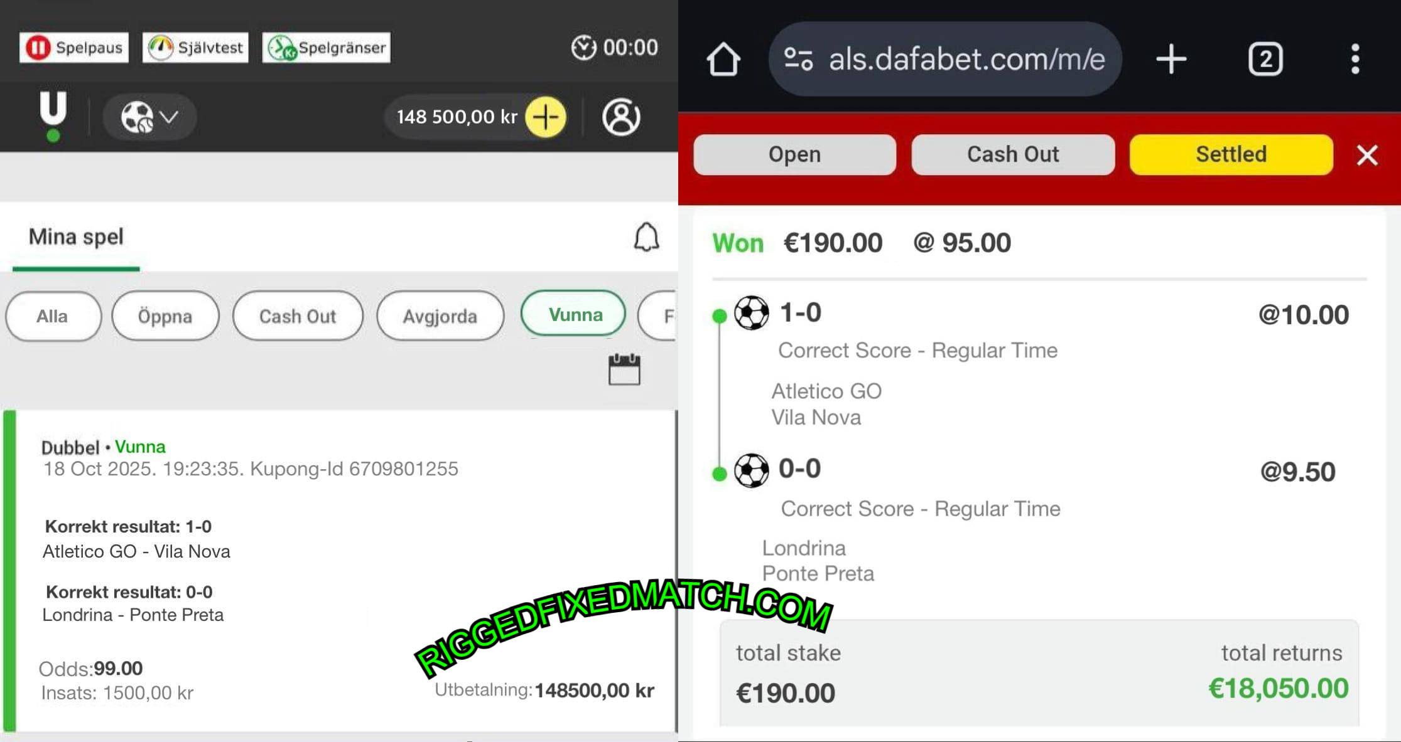Switch to the Settled tab

(x=1231, y=154)
